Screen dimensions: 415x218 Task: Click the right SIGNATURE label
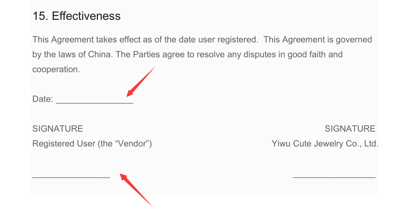tap(350, 129)
